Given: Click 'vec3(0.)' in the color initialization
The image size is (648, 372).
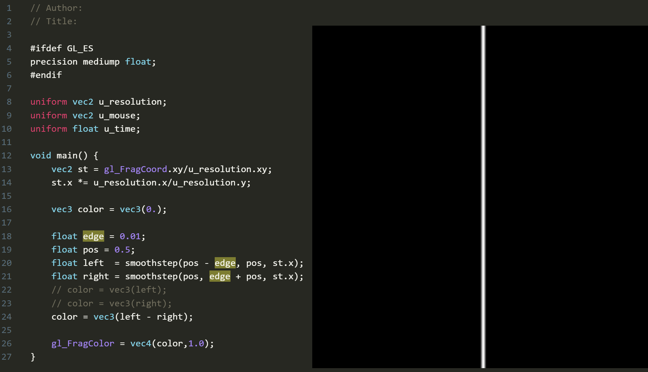Looking at the screenshot, I should coord(141,209).
